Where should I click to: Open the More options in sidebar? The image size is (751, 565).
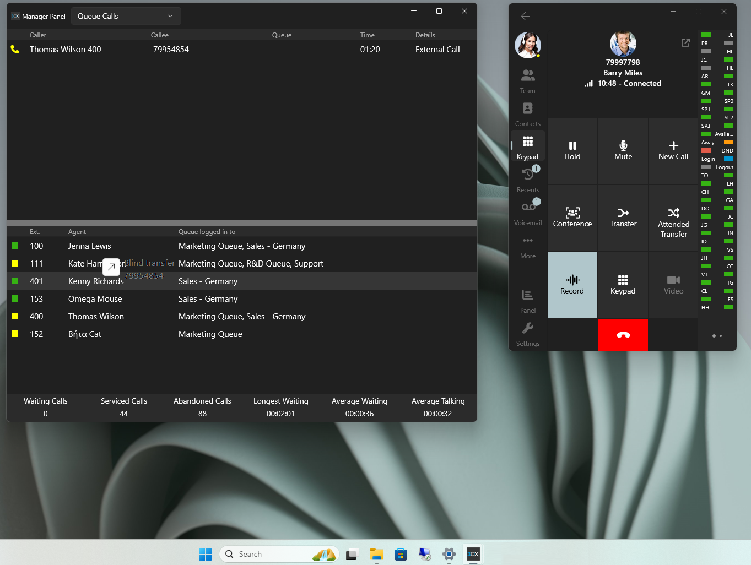[527, 247]
